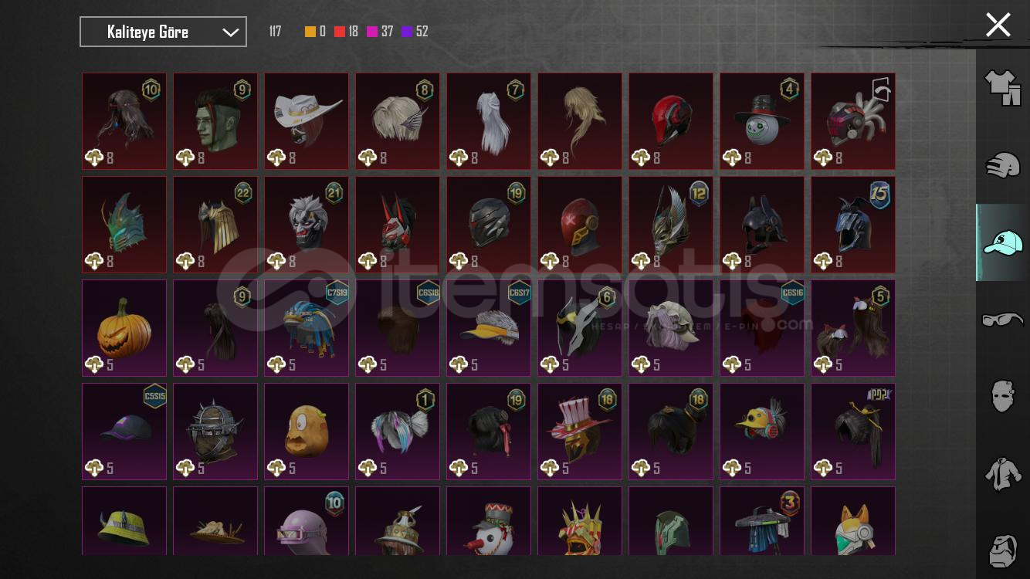Viewport: 1030px width, 579px height.
Task: Filter by the purple quality count 52
Action: 415,32
